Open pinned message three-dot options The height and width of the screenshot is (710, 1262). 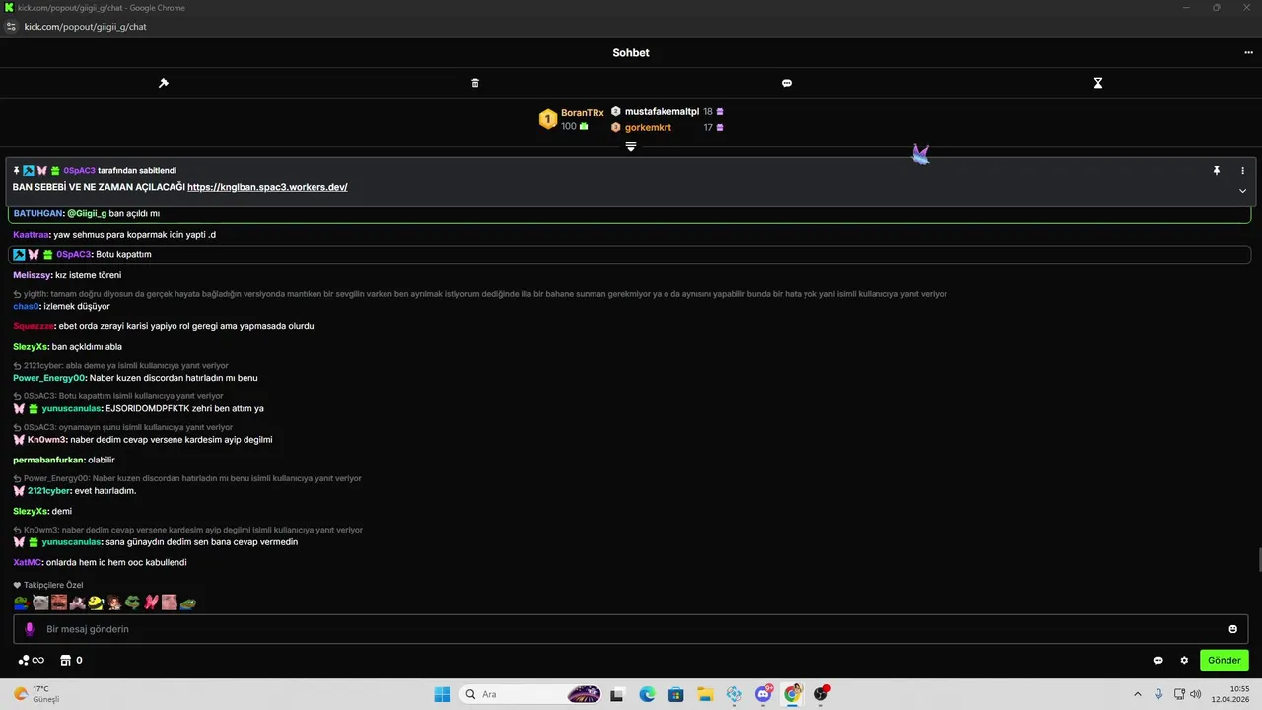[1242, 170]
